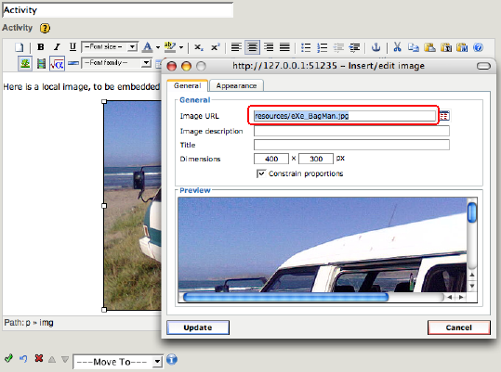Open the Move To dropdown
Image resolution: width=501 pixels, height=372 pixels.
tap(118, 362)
